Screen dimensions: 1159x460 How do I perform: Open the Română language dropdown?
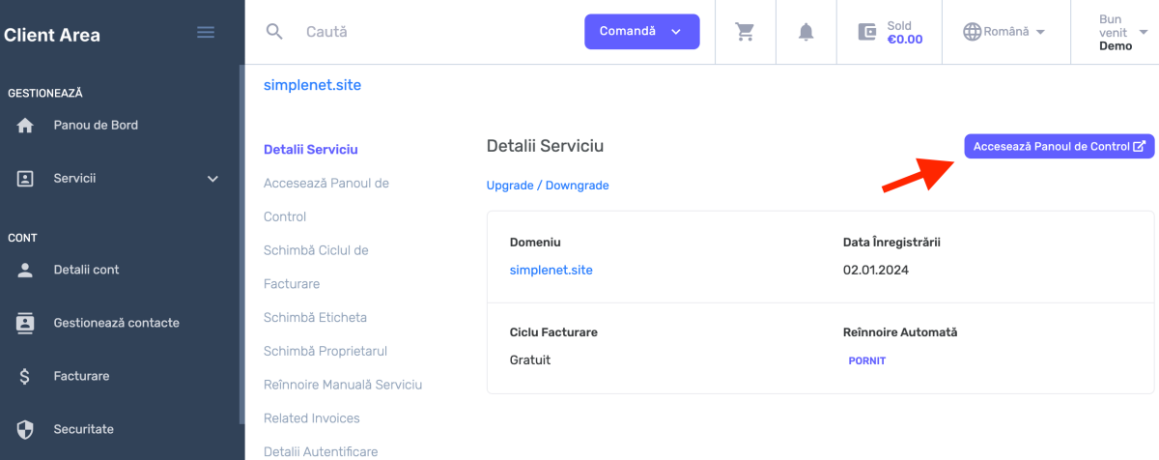click(x=1004, y=32)
